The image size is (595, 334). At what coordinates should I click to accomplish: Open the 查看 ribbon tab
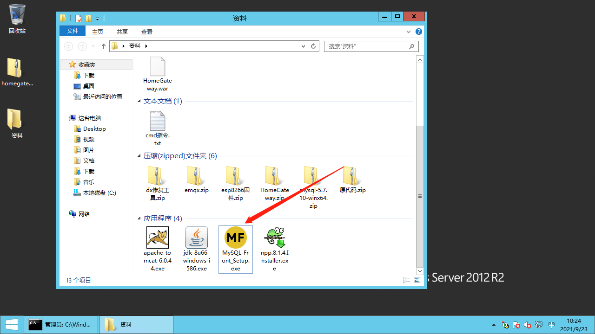click(x=147, y=32)
